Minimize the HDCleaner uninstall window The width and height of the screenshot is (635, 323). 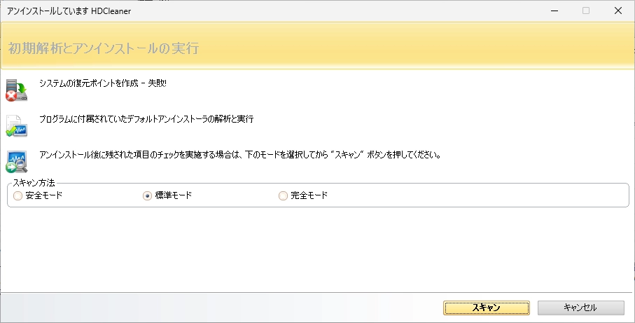[554, 11]
